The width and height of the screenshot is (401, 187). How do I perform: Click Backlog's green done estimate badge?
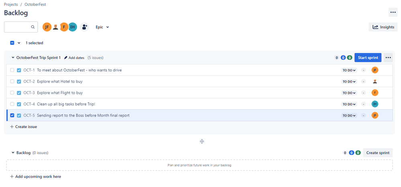pos(358,153)
